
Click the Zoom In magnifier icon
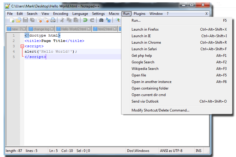click(117, 20)
